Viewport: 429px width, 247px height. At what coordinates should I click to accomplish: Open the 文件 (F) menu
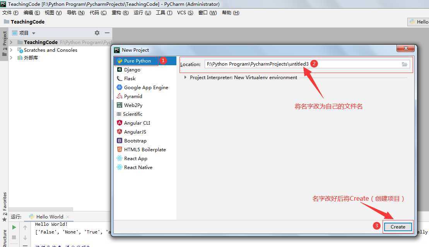point(10,13)
